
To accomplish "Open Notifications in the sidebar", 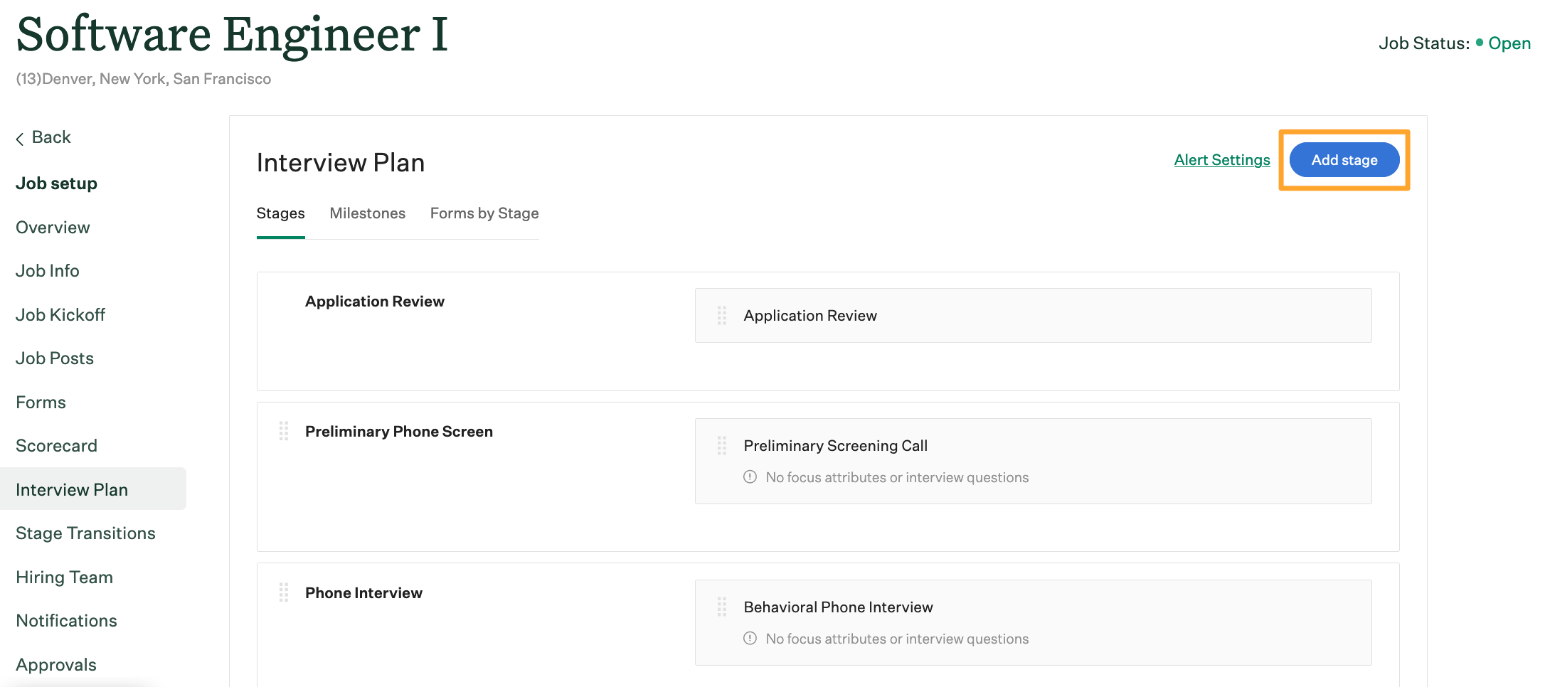I will [x=66, y=621].
